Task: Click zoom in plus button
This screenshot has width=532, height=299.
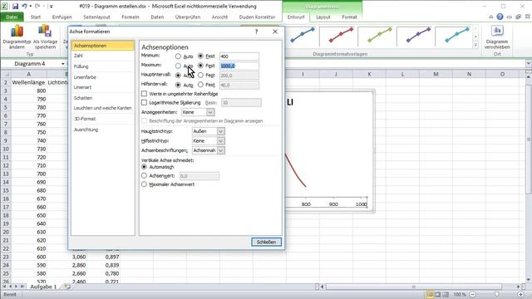Action: [521, 294]
